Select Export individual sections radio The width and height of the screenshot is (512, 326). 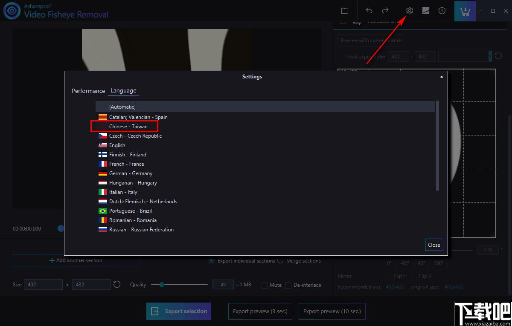click(x=212, y=261)
